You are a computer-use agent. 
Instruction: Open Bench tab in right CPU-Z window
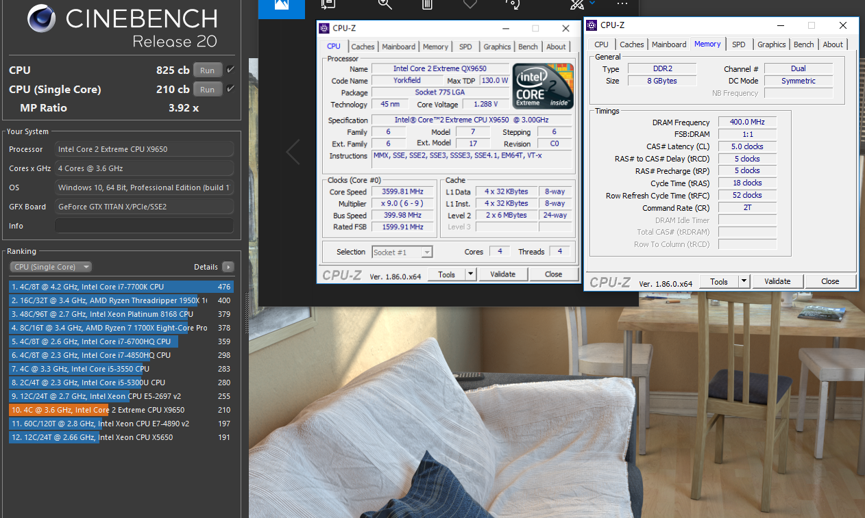(803, 44)
